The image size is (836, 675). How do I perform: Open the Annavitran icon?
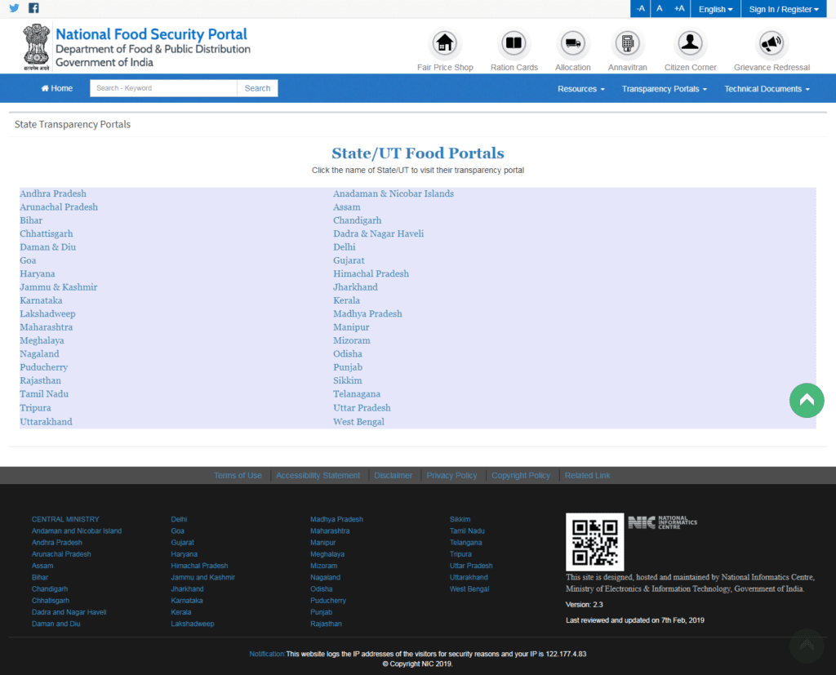(627, 43)
